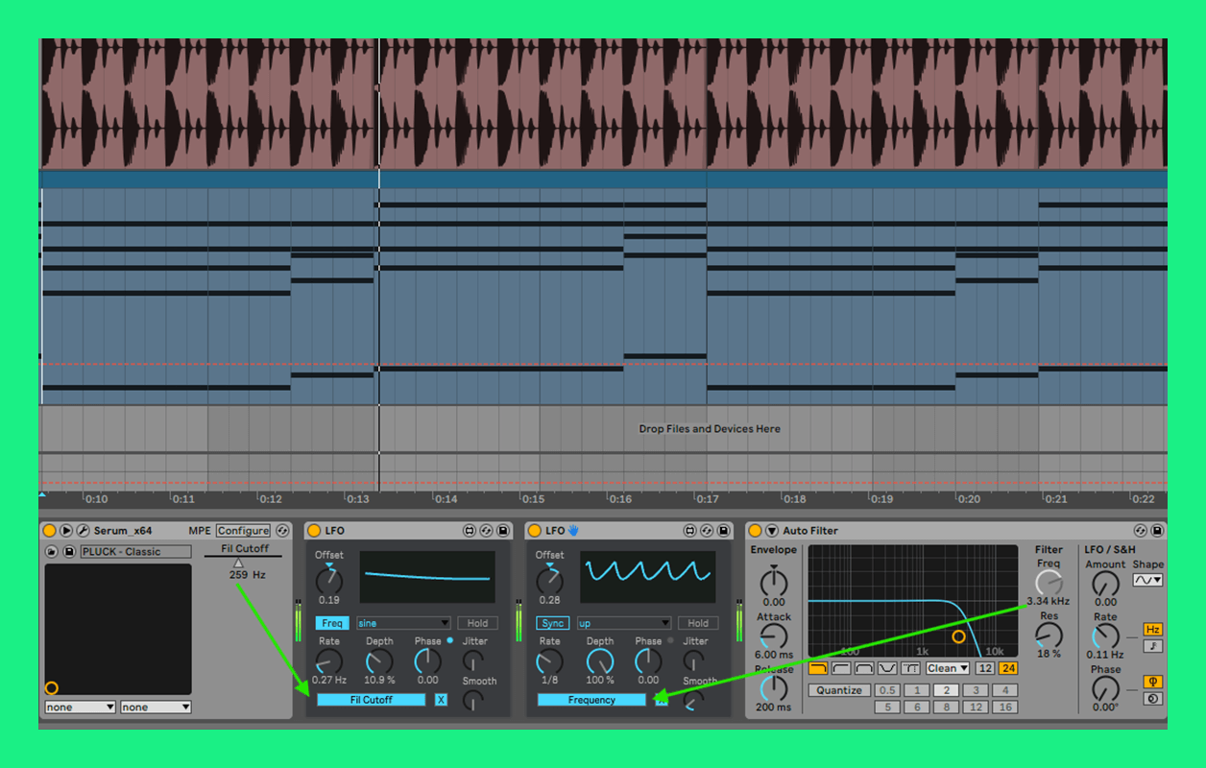
Task: Unmap Fil Cutoff using the X button
Action: coord(441,700)
